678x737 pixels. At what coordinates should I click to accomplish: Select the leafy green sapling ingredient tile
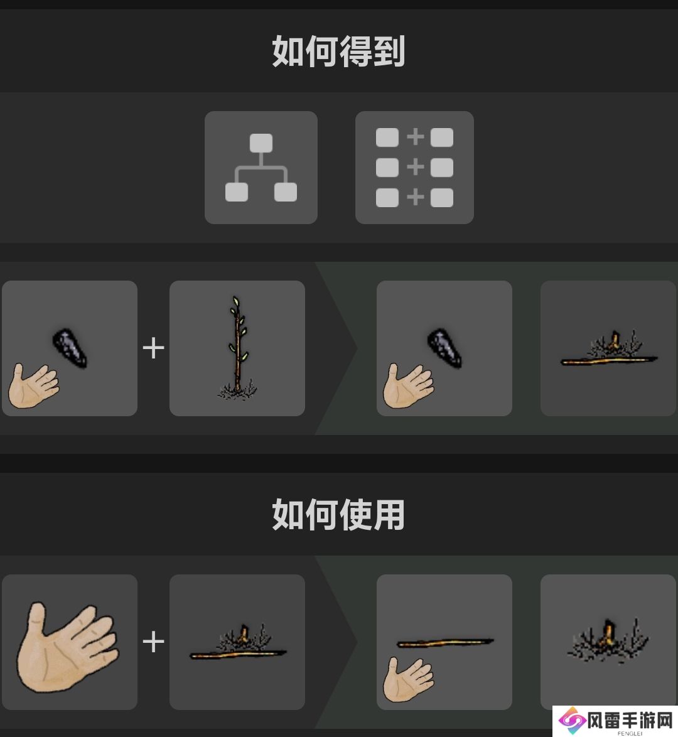[x=237, y=348]
